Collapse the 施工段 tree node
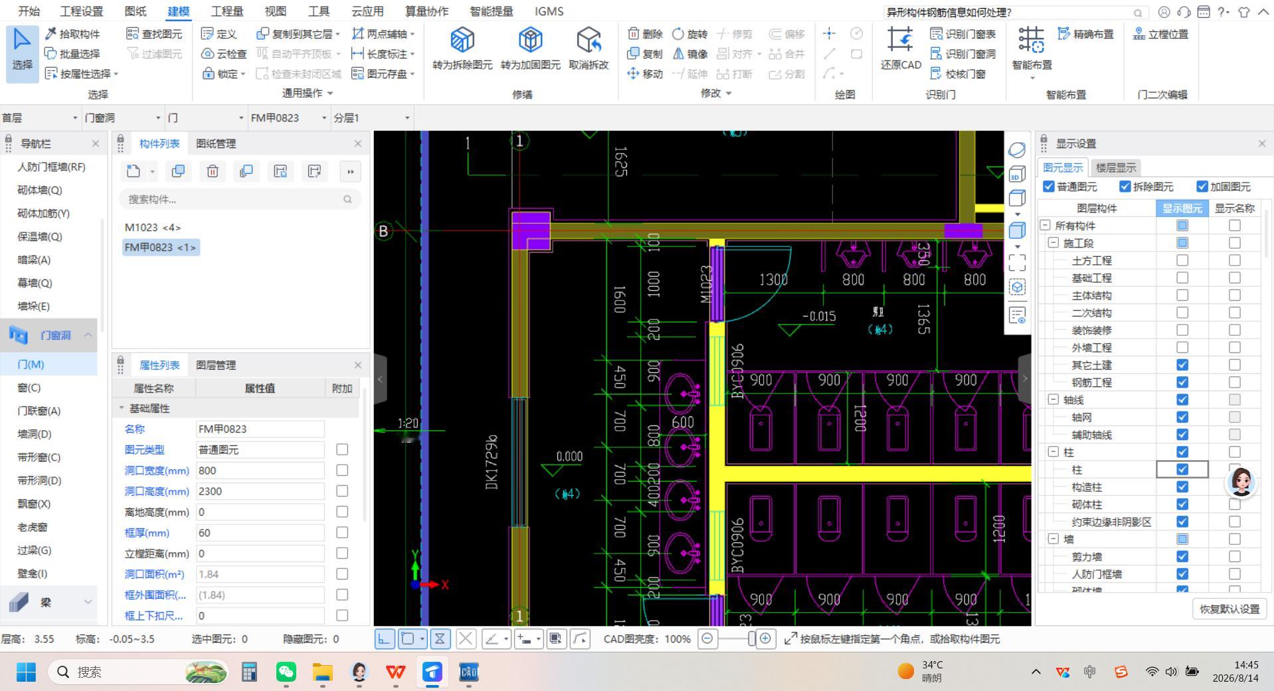The image size is (1274, 691). tap(1053, 243)
